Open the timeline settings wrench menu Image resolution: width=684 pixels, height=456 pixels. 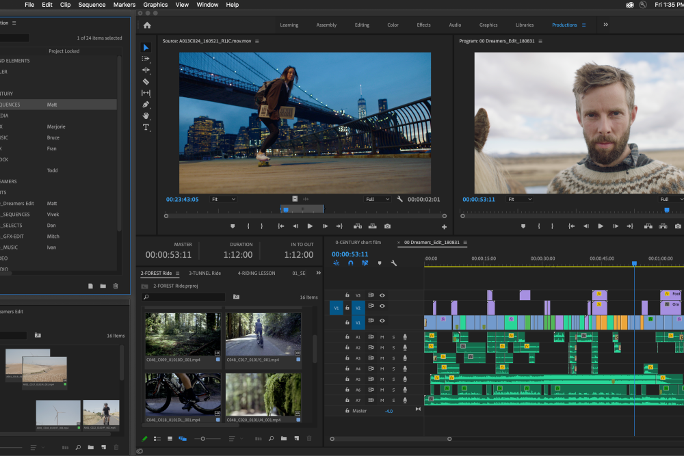click(394, 263)
